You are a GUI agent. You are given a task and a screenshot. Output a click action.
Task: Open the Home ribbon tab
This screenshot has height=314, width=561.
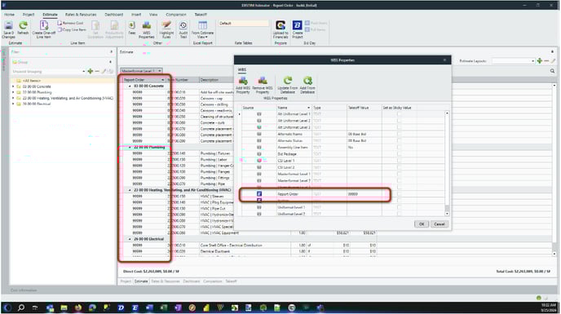click(9, 15)
